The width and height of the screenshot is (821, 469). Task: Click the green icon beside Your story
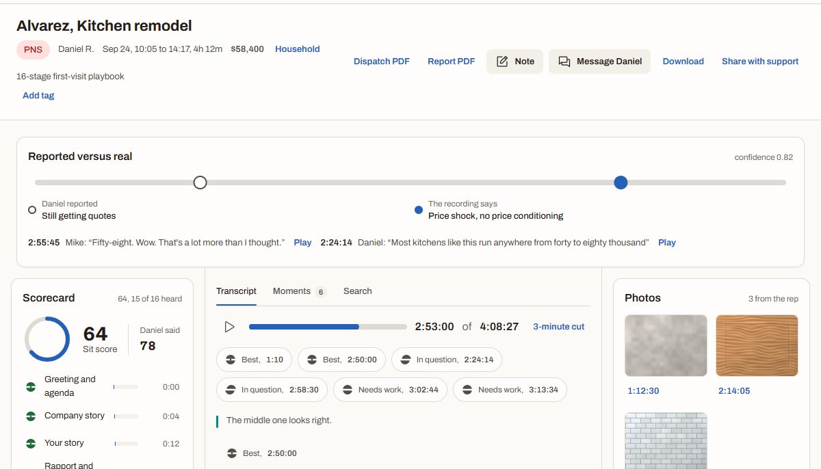click(x=31, y=443)
